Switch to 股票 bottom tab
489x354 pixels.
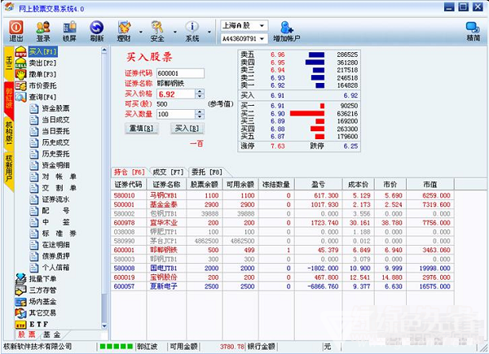27,334
